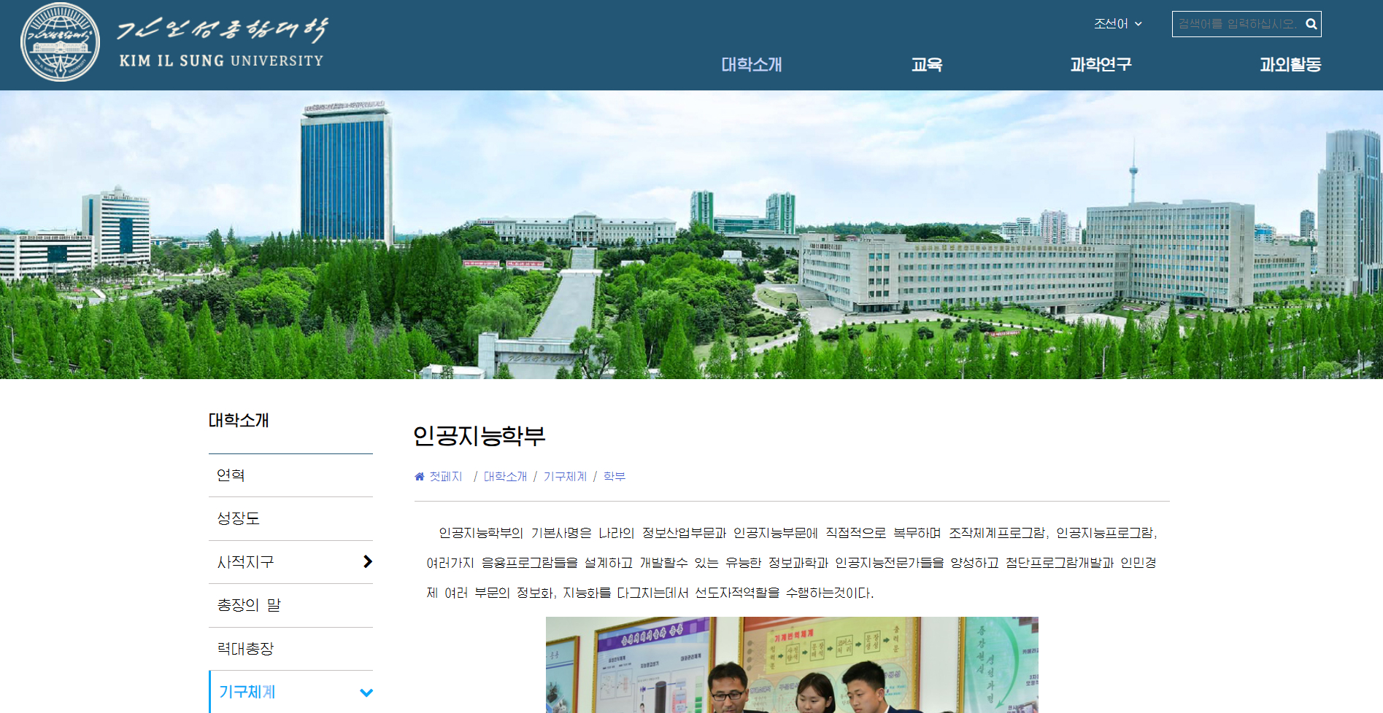Click the university emblem logo
1383x713 pixels.
60,42
